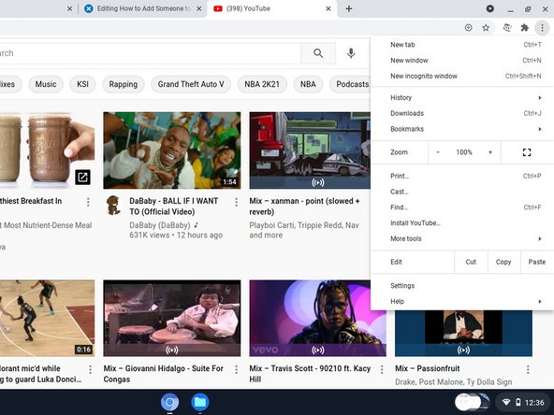Select the KSI filter chip
This screenshot has height=415, width=554.
click(x=82, y=84)
